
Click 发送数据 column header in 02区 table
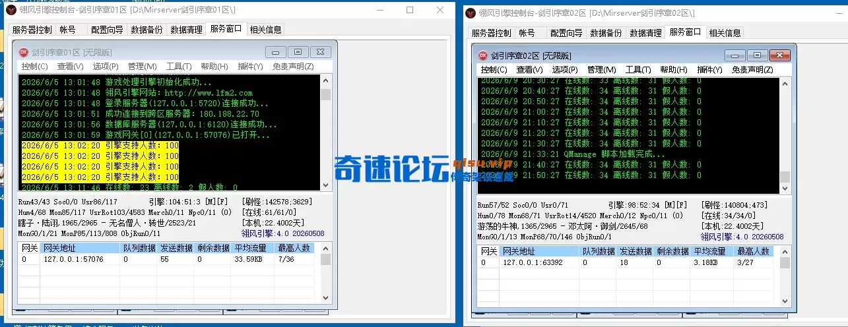636,251
